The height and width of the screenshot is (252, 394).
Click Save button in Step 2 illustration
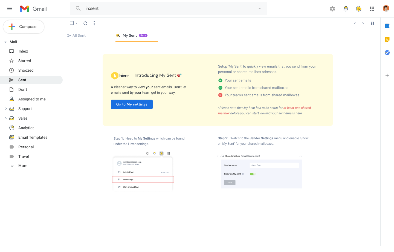pyautogui.click(x=230, y=183)
